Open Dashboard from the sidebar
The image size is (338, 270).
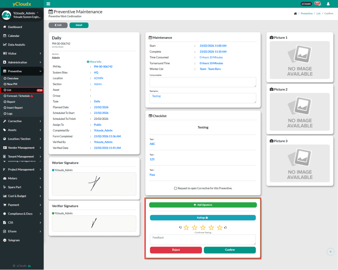pyautogui.click(x=15, y=27)
